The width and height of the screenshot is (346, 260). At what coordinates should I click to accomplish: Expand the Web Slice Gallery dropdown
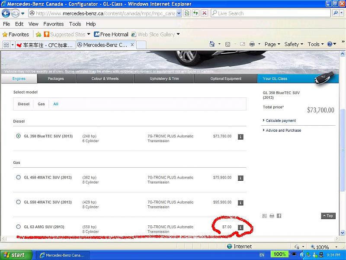[x=178, y=34]
